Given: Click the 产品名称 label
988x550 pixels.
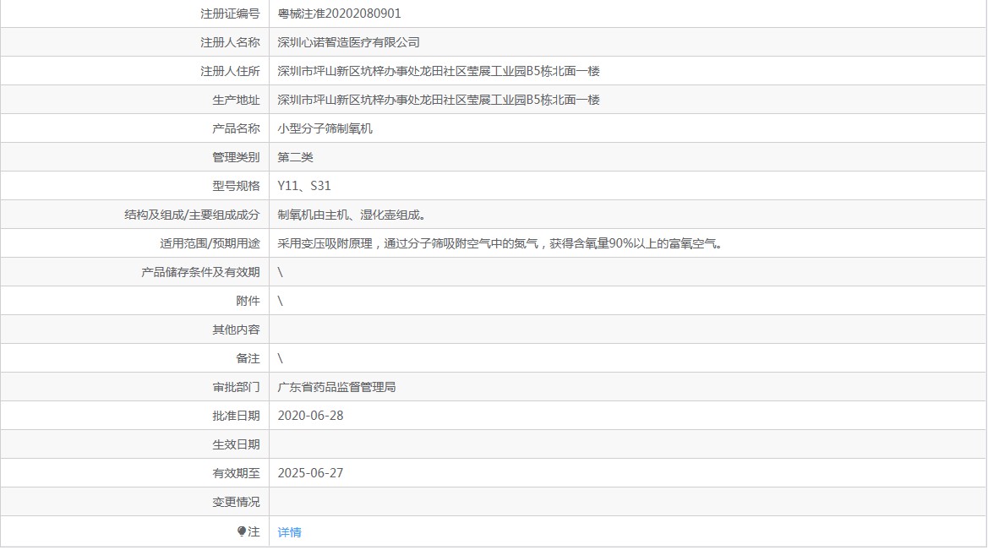Looking at the screenshot, I should tap(237, 128).
